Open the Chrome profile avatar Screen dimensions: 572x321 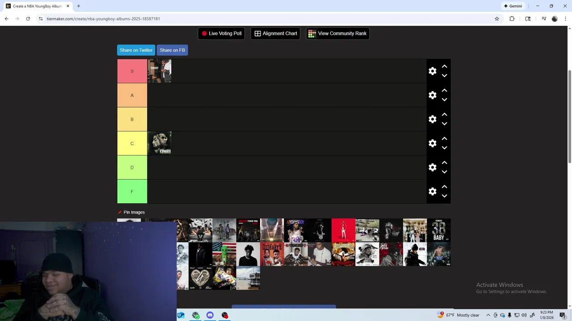pyautogui.click(x=555, y=19)
